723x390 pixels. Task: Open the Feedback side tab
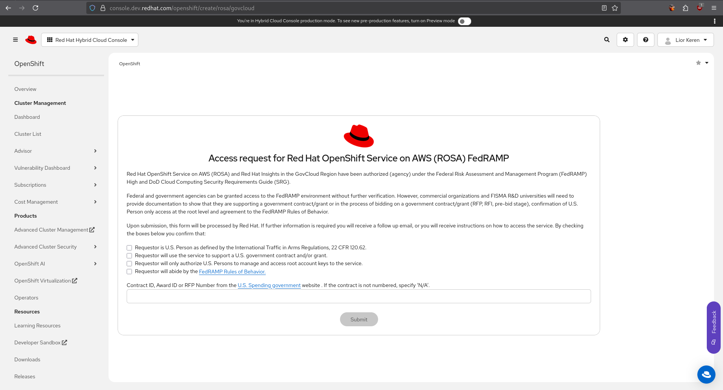click(714, 327)
